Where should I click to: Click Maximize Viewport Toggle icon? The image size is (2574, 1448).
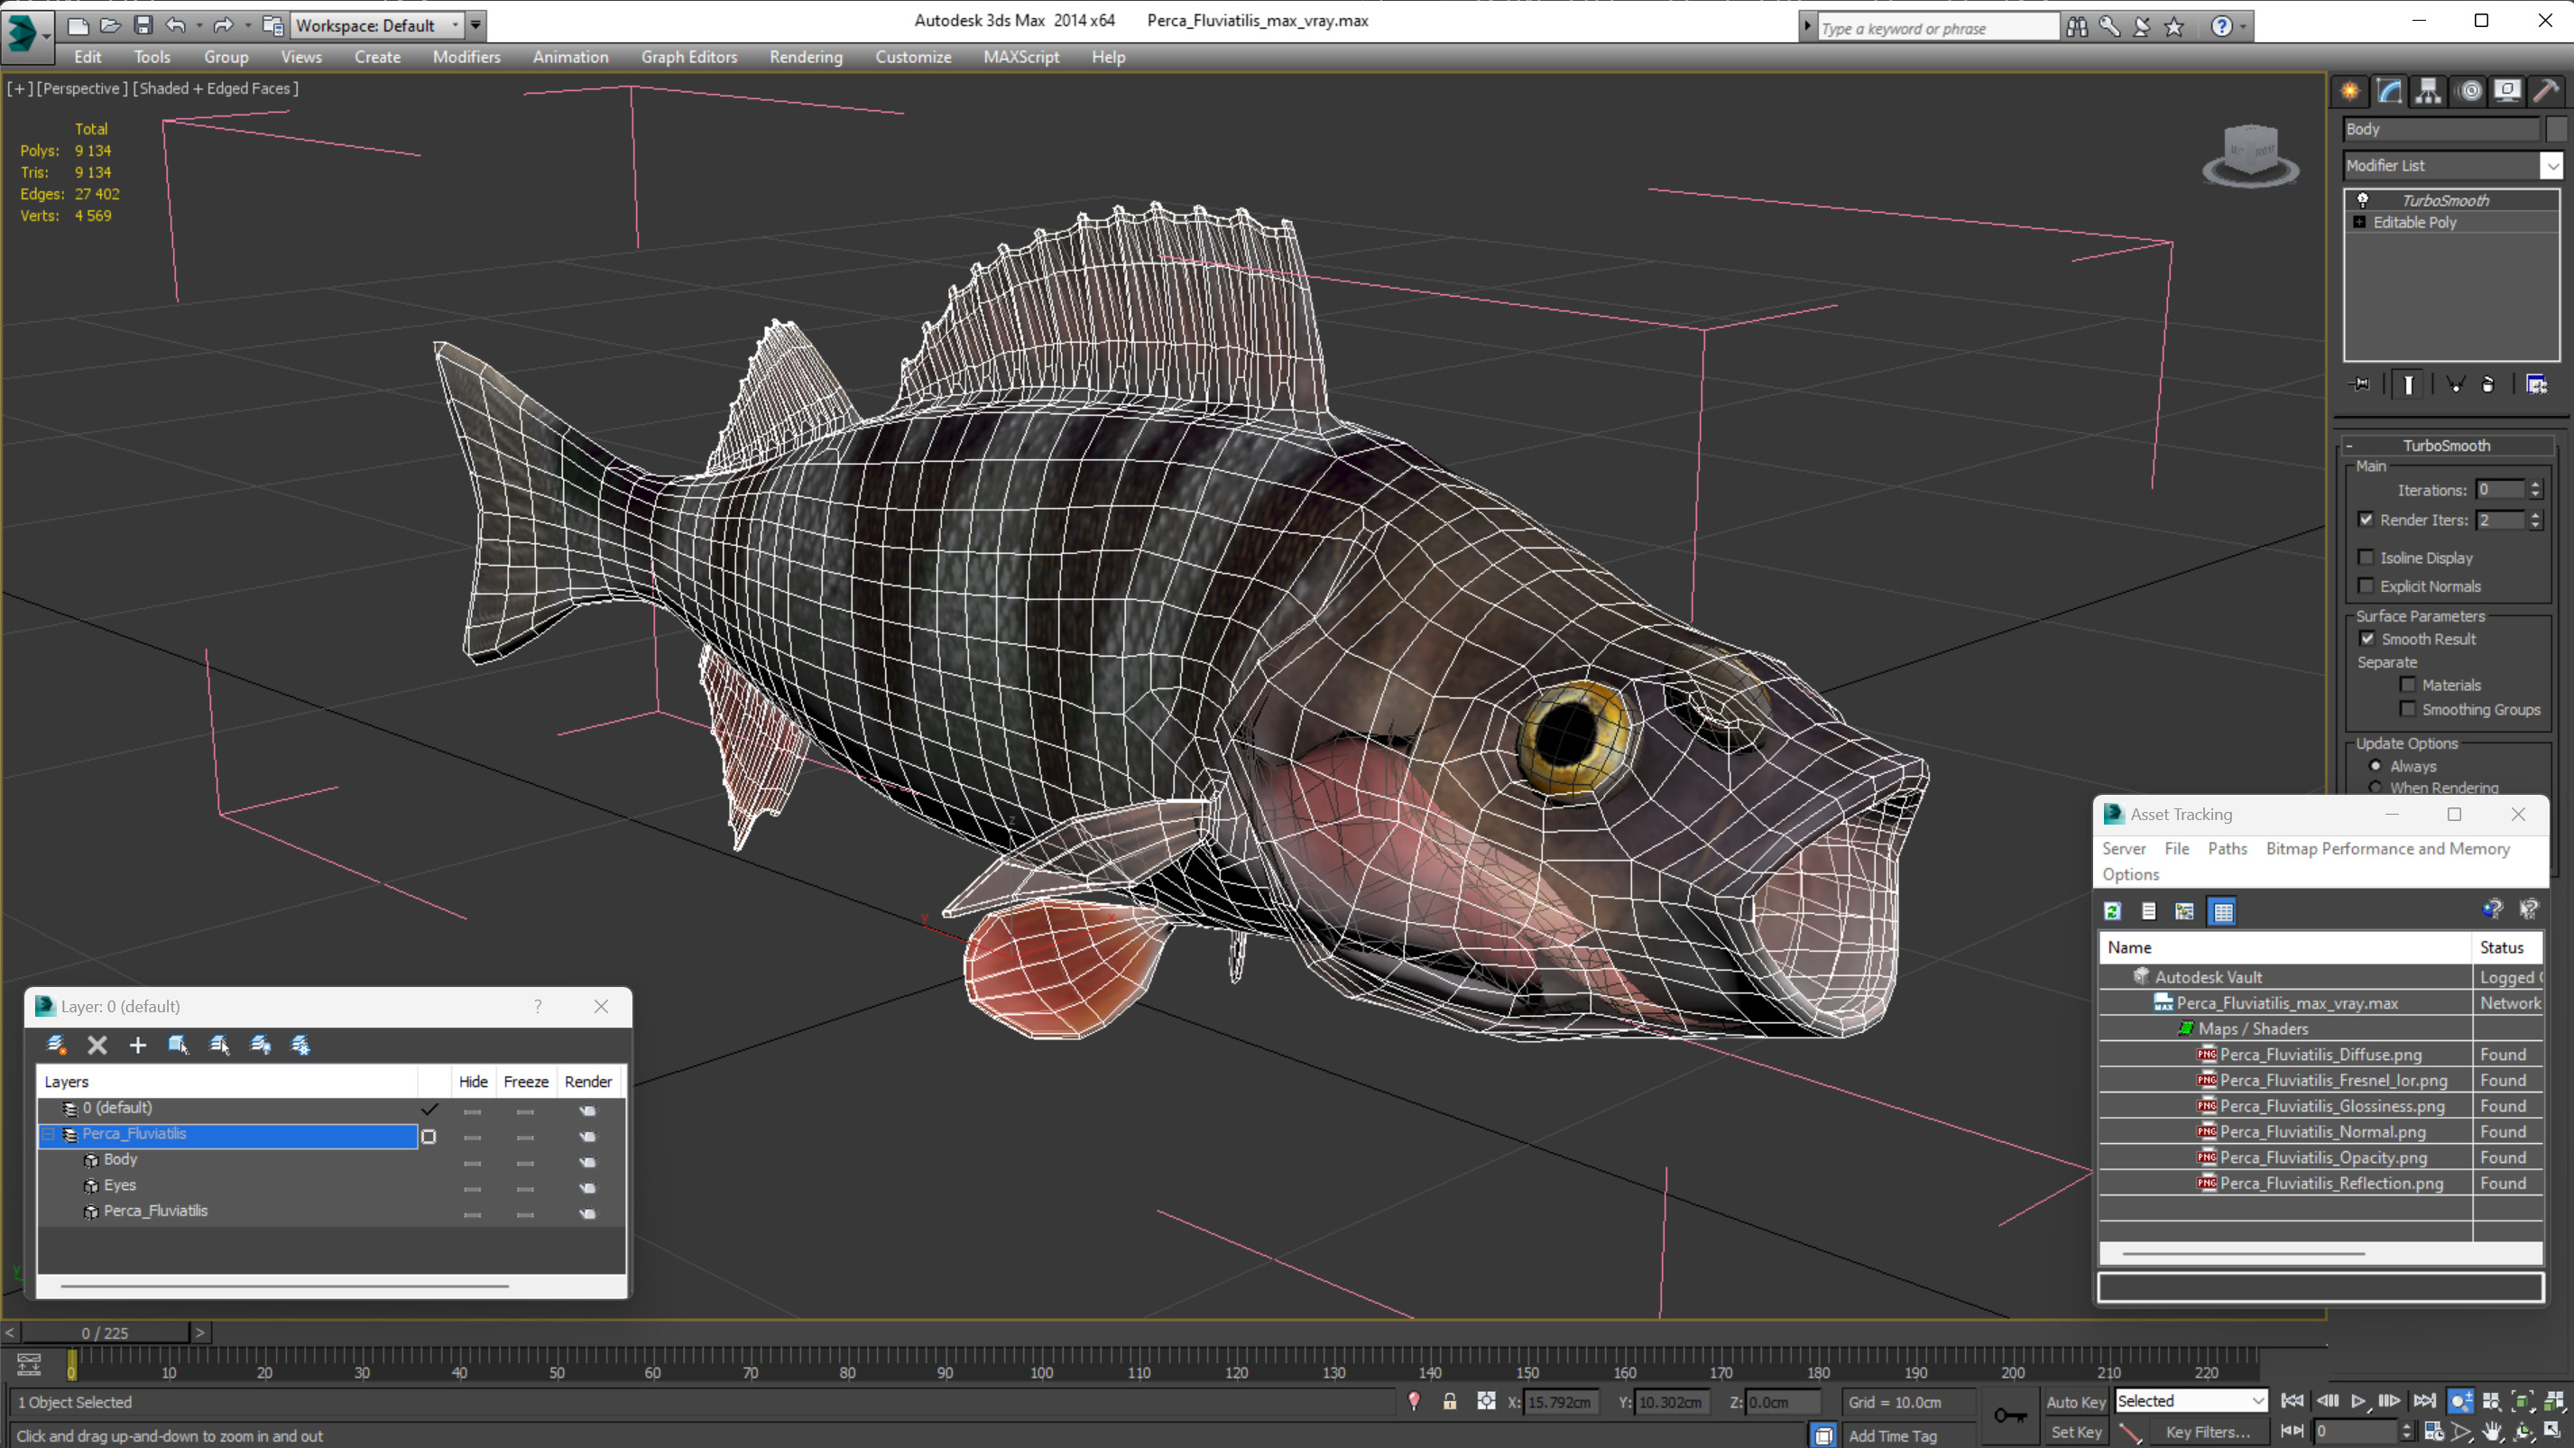(x=2554, y=1431)
